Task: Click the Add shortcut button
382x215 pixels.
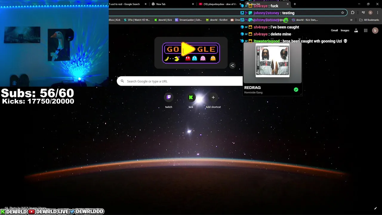Action: click(213, 101)
